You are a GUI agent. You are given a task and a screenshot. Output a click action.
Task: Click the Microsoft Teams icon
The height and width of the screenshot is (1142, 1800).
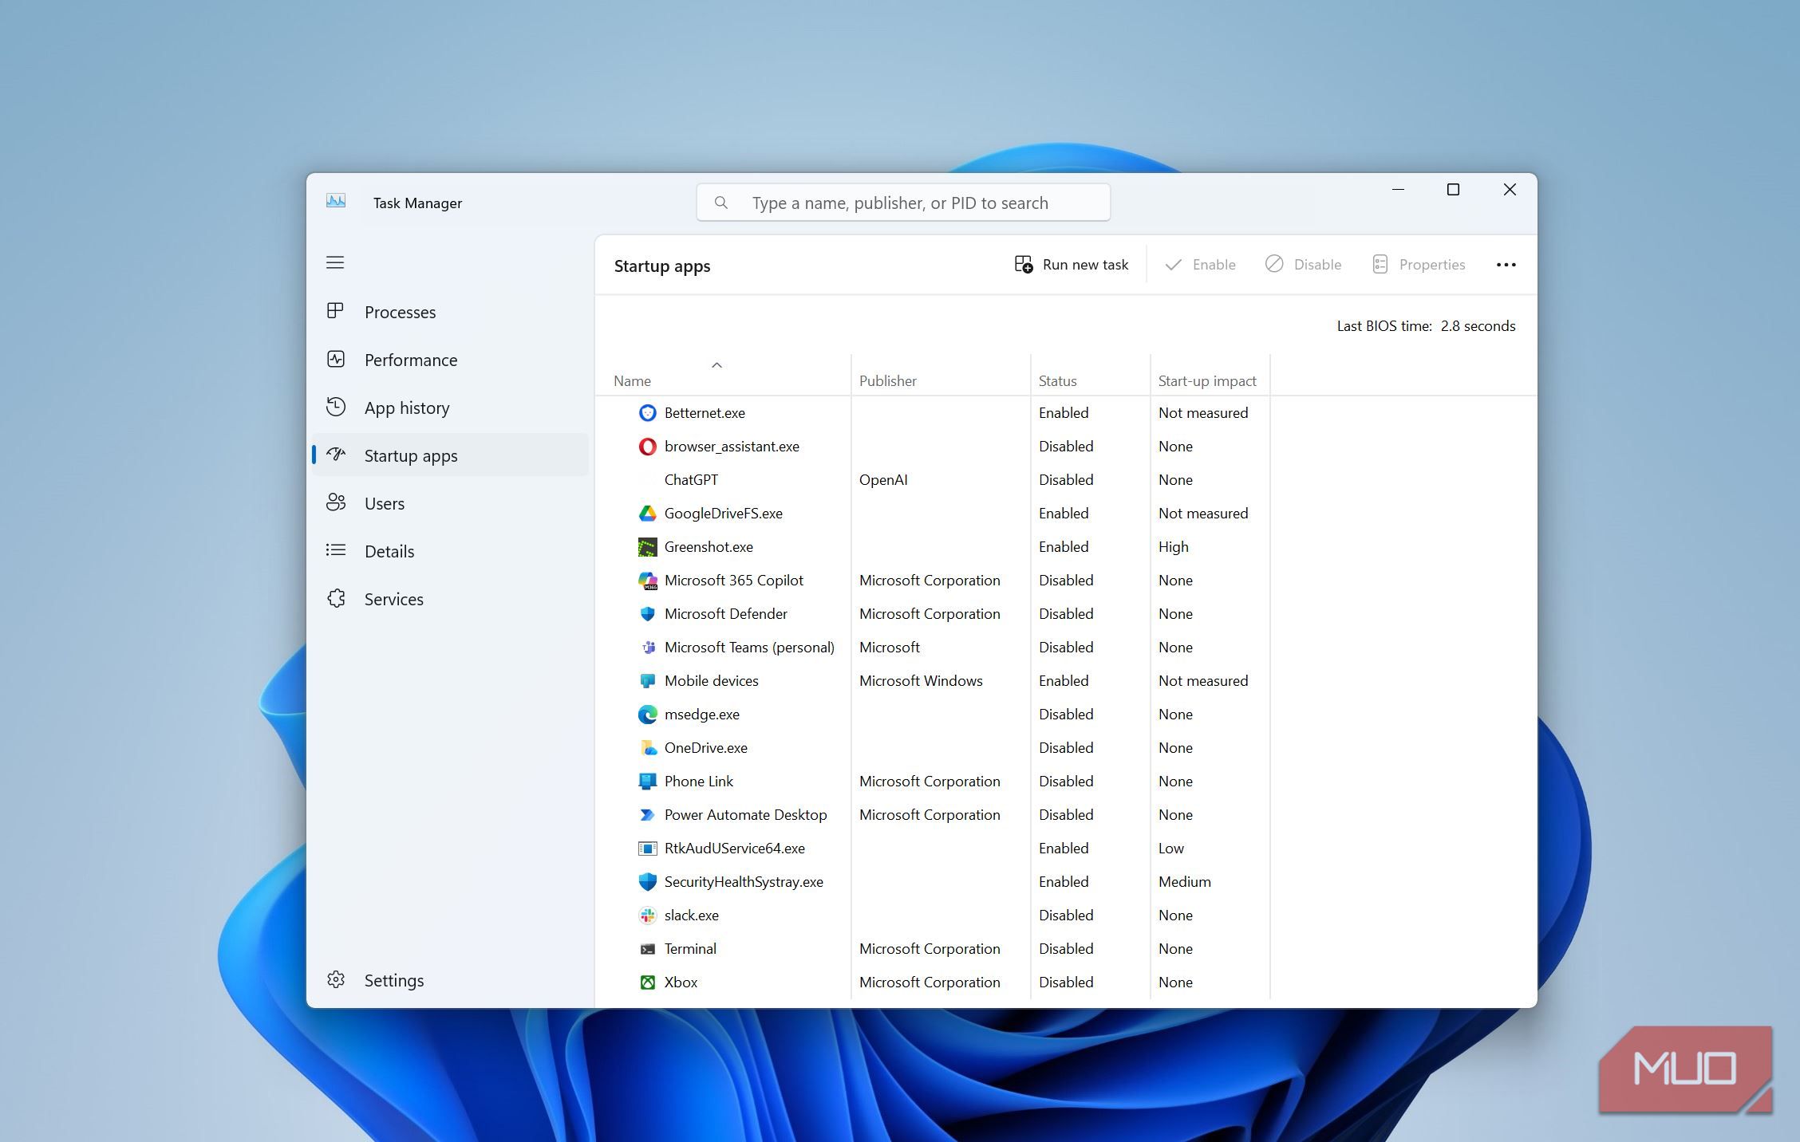coord(649,648)
